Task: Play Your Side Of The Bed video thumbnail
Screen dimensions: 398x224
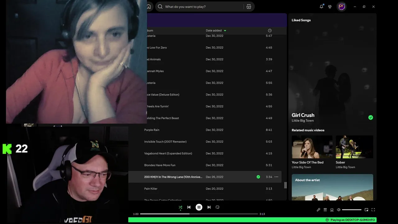Action: click(312, 147)
